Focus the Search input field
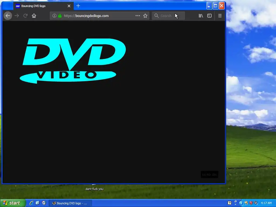276x207 pixels. [168, 16]
